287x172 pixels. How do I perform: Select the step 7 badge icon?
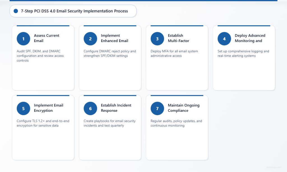coord(157,108)
